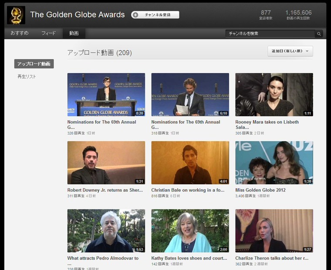Click the 1,165,606 video views count
The width and height of the screenshot is (331, 270).
tap(298, 13)
